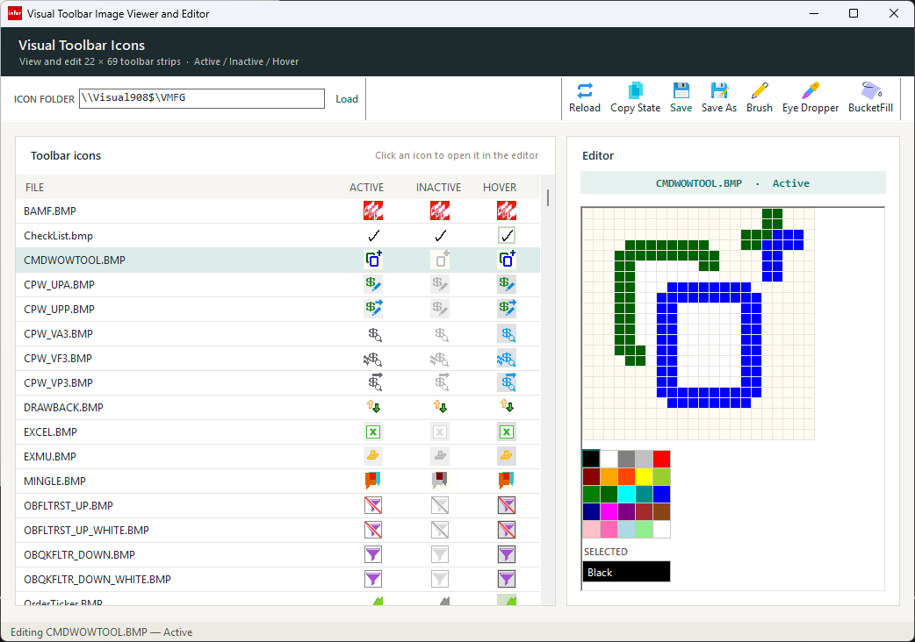The width and height of the screenshot is (915, 642).
Task: Open DRAWBACK.BMP hover icon
Action: [x=507, y=407]
